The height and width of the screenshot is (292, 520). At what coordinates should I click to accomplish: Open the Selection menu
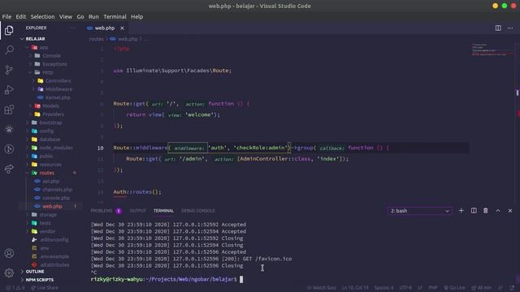[42, 16]
